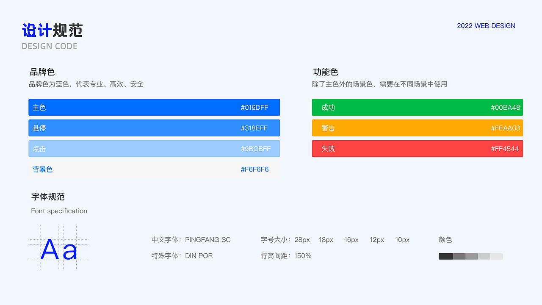Click the lightest gray swatch under 颜色

pos(496,256)
